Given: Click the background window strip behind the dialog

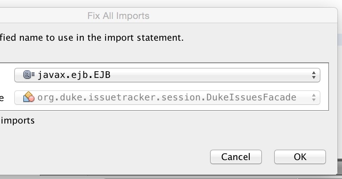Looking at the screenshot, I should [340, 40].
